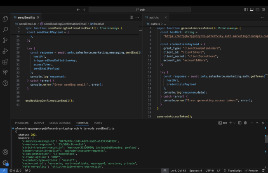Click line number 28 in sendEmail.ts gutter
Viewport: 268px width, 173px height.
(x=18, y=53)
